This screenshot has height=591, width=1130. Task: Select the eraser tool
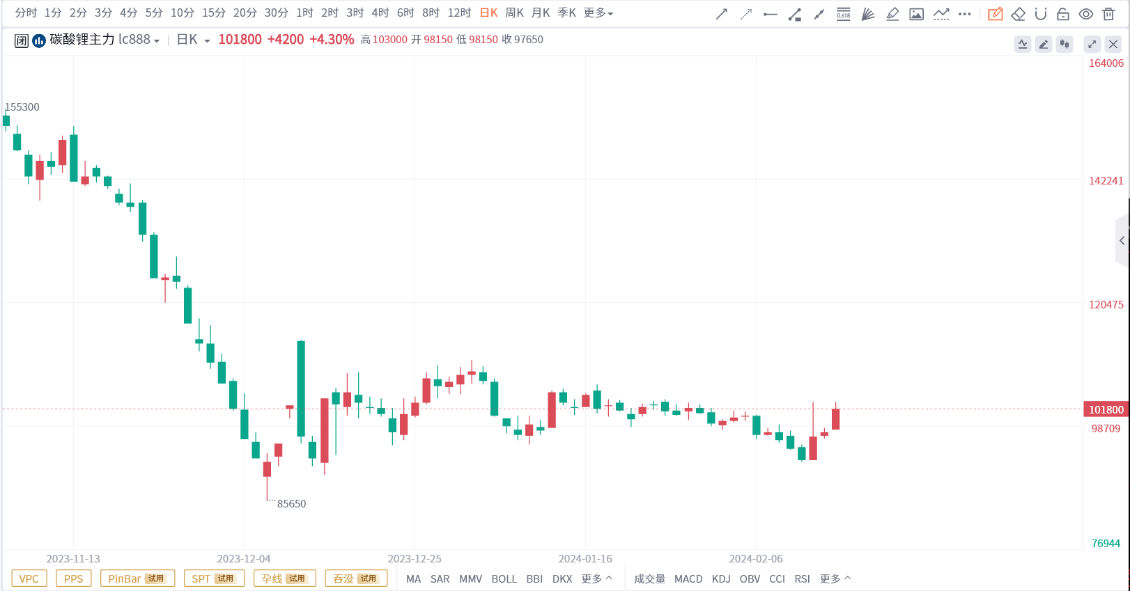click(1019, 14)
